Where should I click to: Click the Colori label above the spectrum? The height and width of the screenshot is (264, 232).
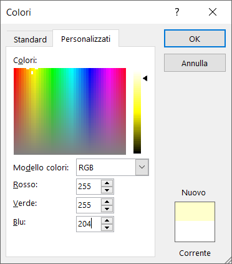coord(25,61)
